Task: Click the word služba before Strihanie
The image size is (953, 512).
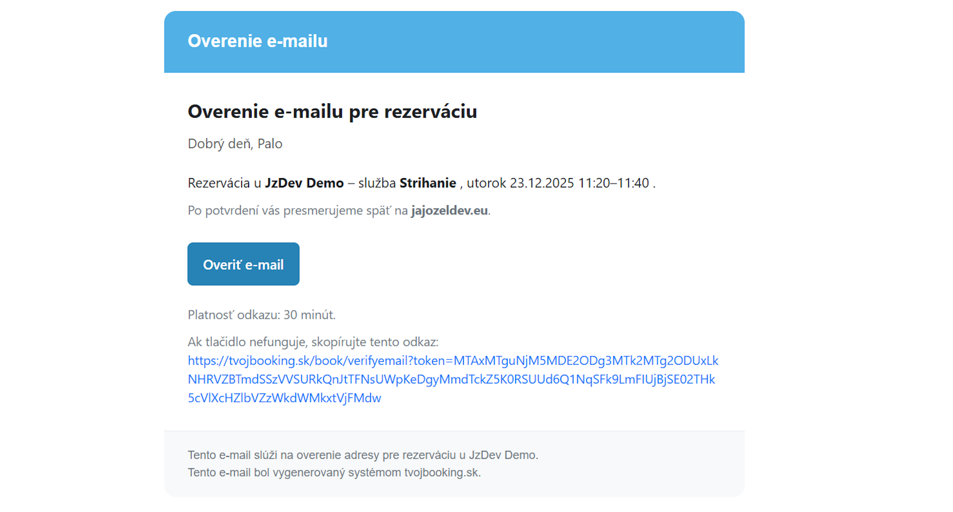Action: click(377, 183)
